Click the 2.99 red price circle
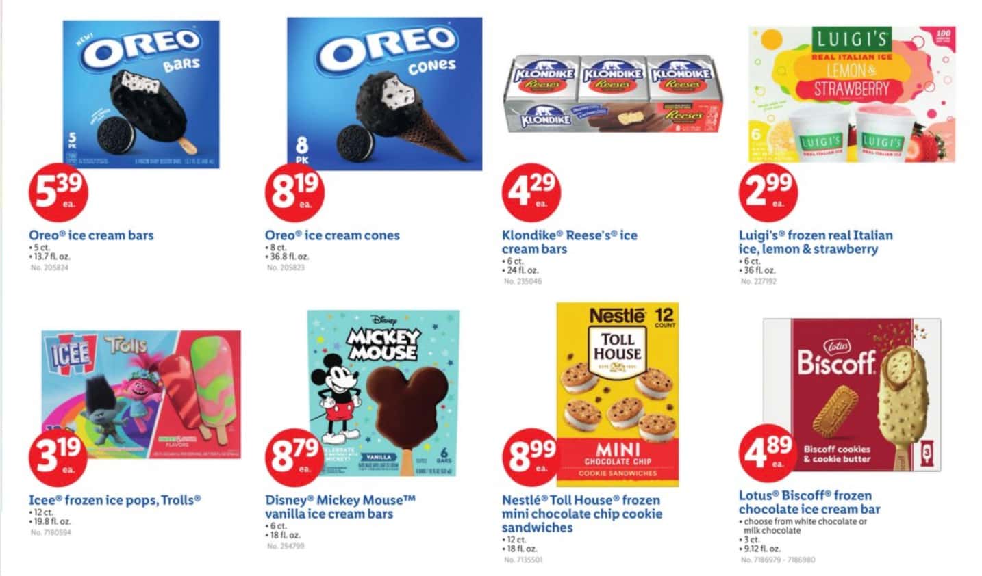 tap(768, 192)
